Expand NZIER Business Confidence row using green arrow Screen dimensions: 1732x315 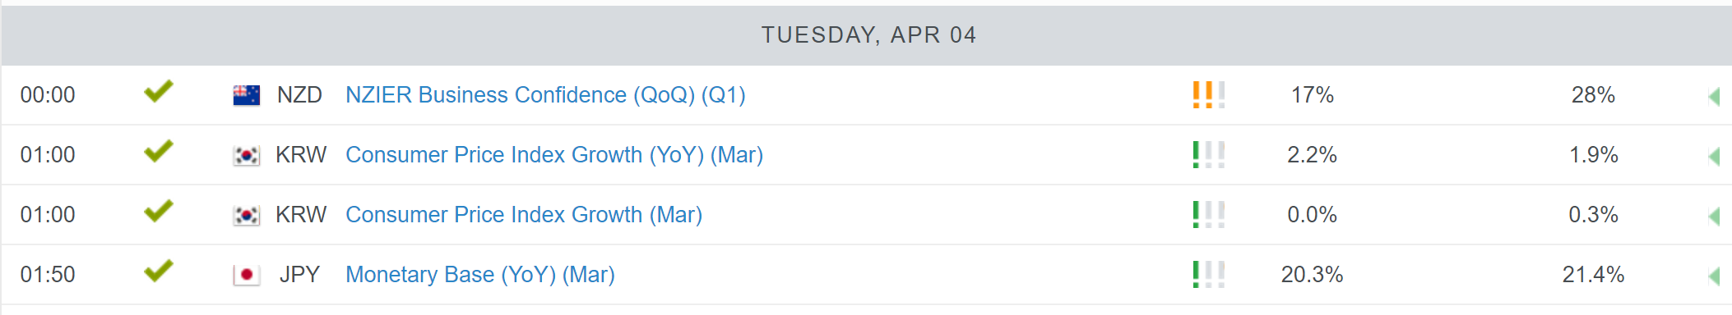(x=1714, y=97)
